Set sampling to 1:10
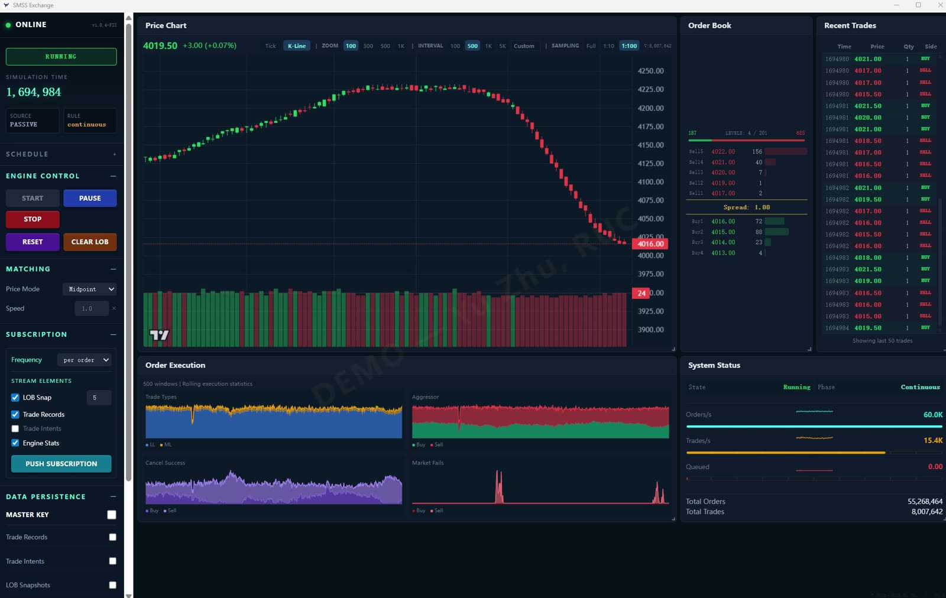This screenshot has height=598, width=946. point(608,46)
